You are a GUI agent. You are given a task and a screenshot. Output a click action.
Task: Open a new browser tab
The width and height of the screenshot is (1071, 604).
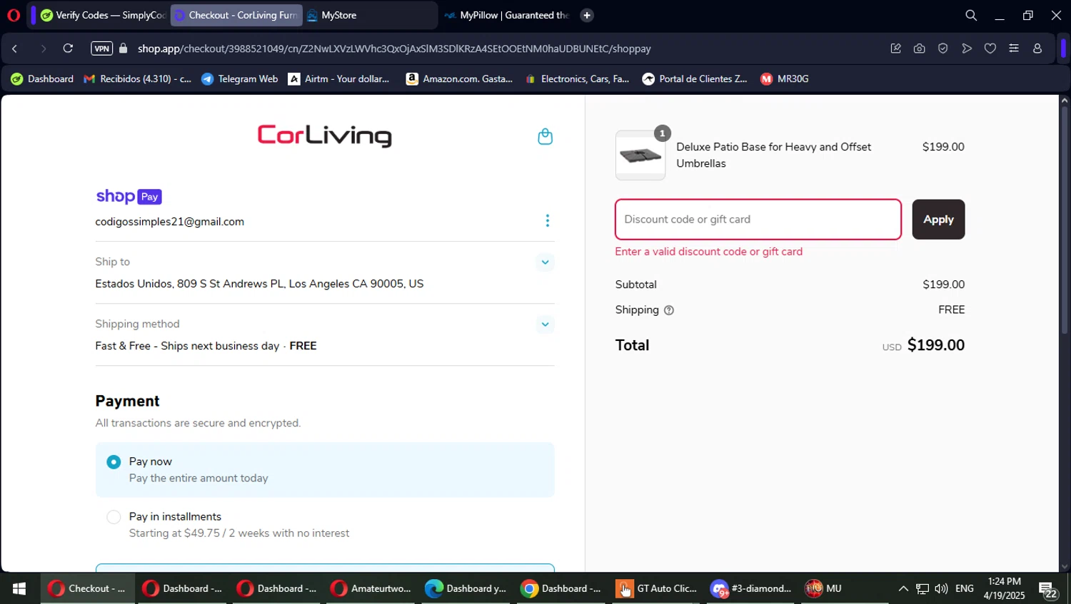(x=587, y=15)
